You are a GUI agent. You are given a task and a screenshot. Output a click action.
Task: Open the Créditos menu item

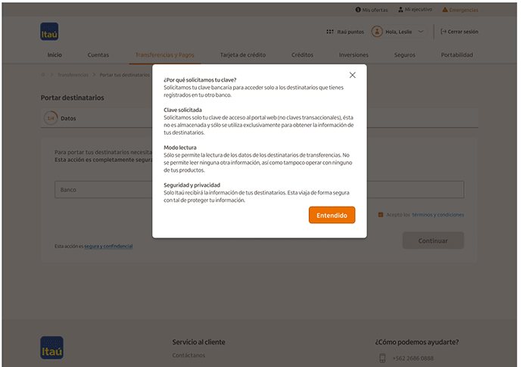click(302, 54)
